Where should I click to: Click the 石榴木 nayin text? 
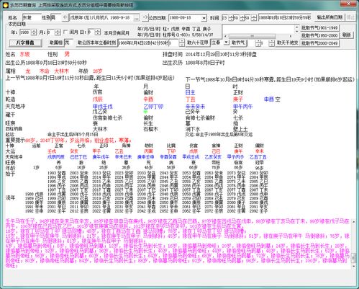[150, 129]
